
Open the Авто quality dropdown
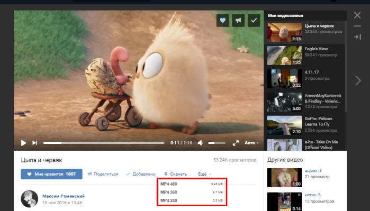pyautogui.click(x=251, y=143)
